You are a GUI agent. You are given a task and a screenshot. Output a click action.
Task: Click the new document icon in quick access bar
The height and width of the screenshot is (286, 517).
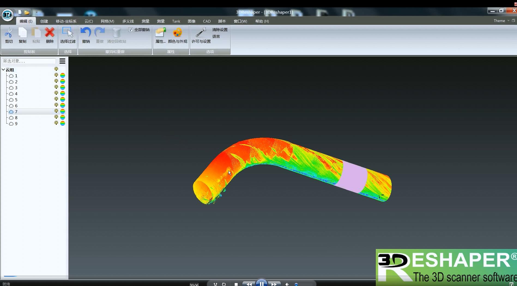pos(20,12)
